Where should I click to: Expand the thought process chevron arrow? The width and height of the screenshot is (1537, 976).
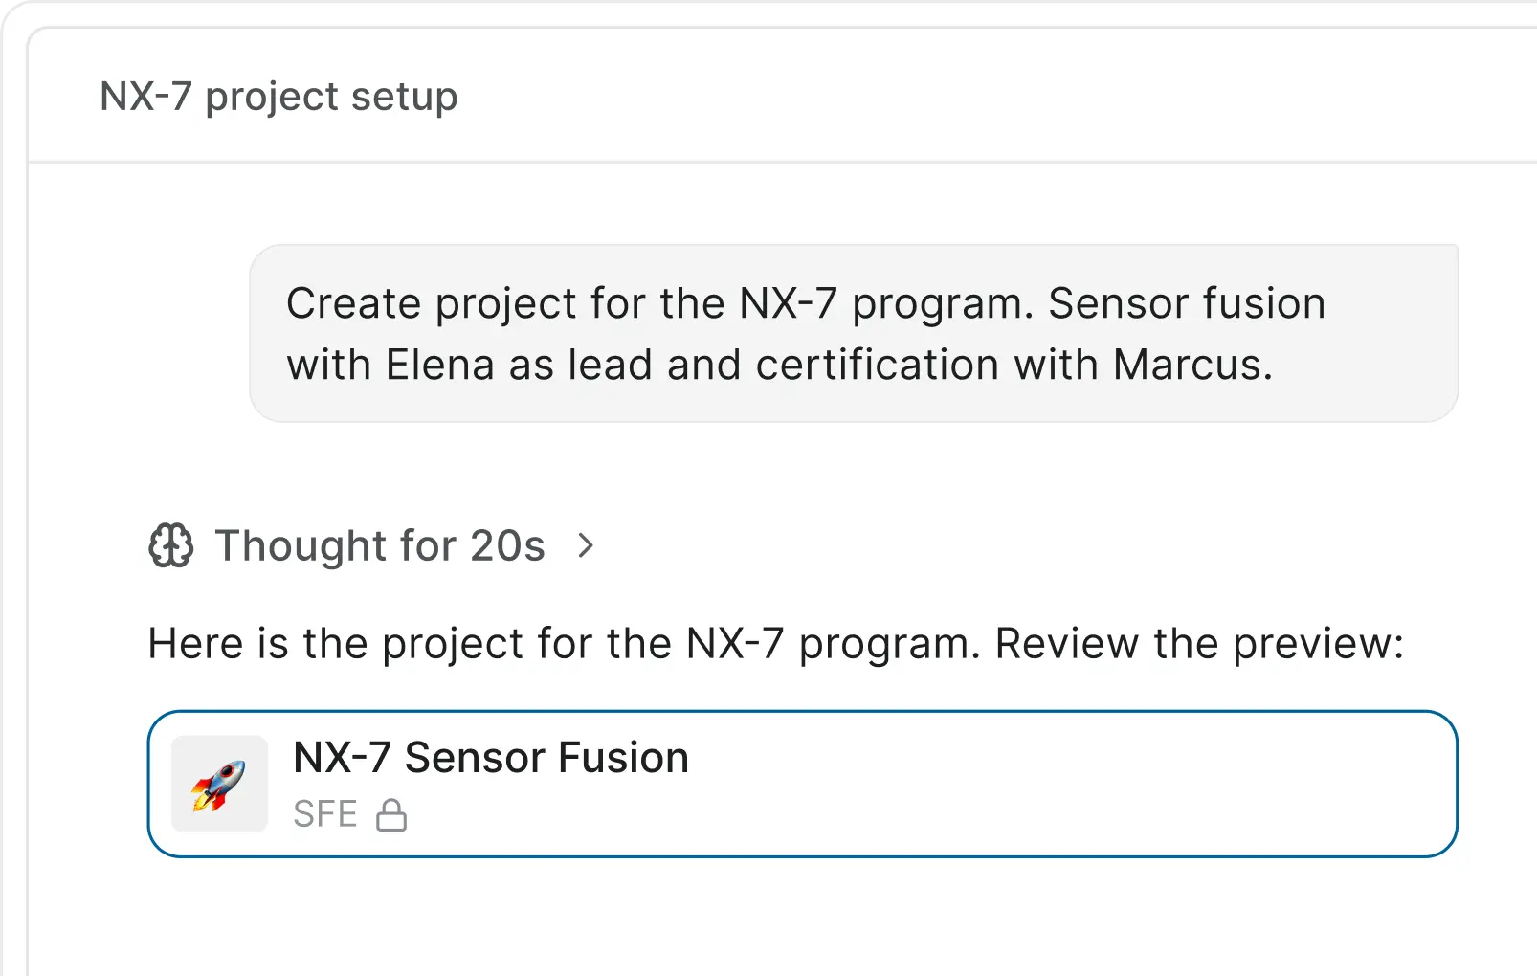click(586, 545)
